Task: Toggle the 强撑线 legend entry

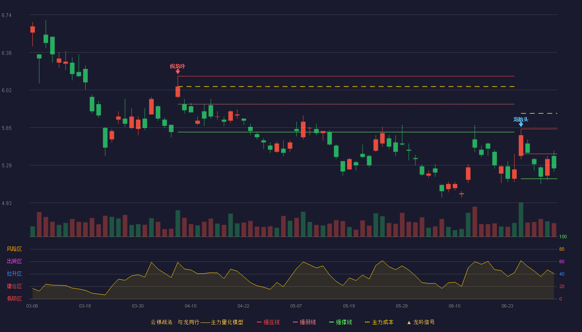Action: [340, 322]
